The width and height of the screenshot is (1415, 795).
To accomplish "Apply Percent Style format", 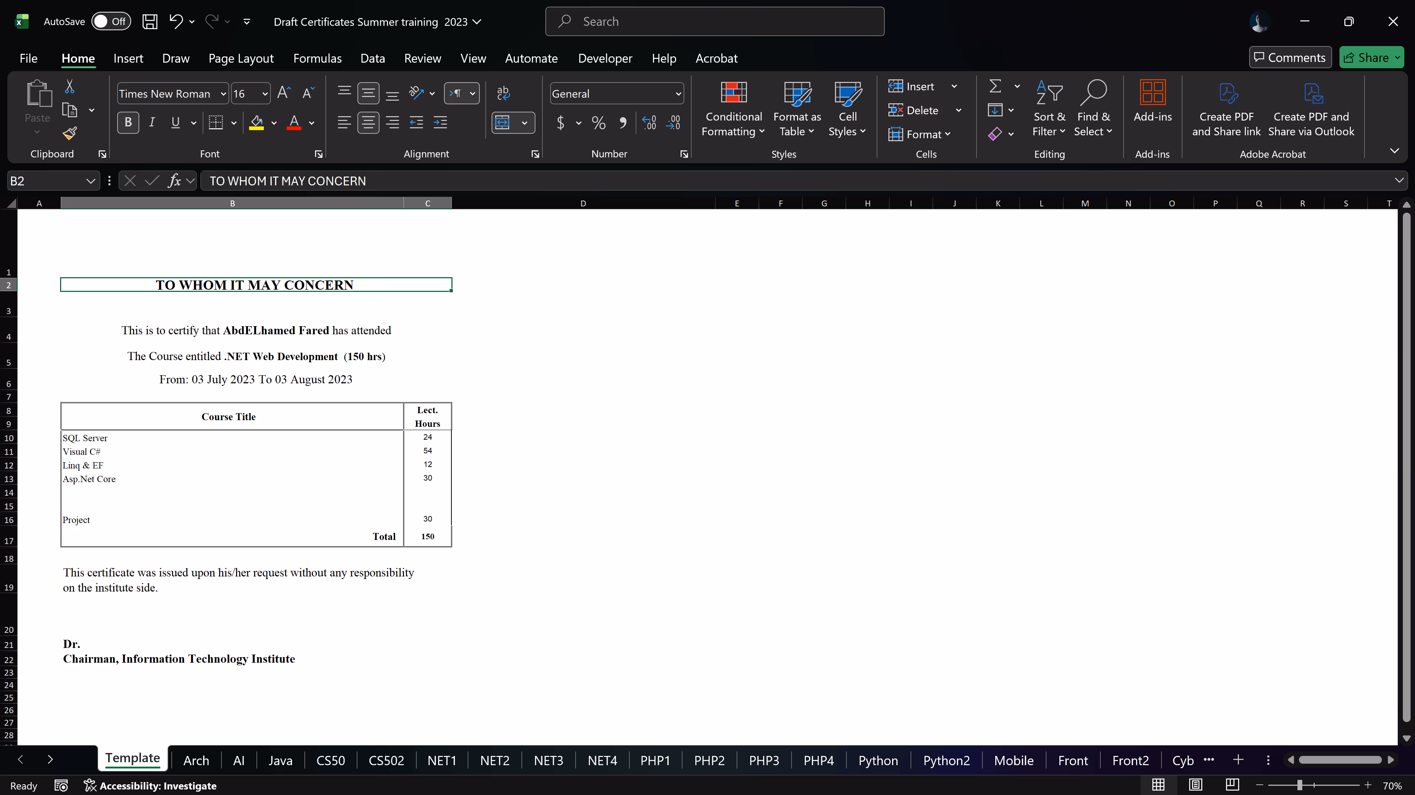I will [599, 122].
